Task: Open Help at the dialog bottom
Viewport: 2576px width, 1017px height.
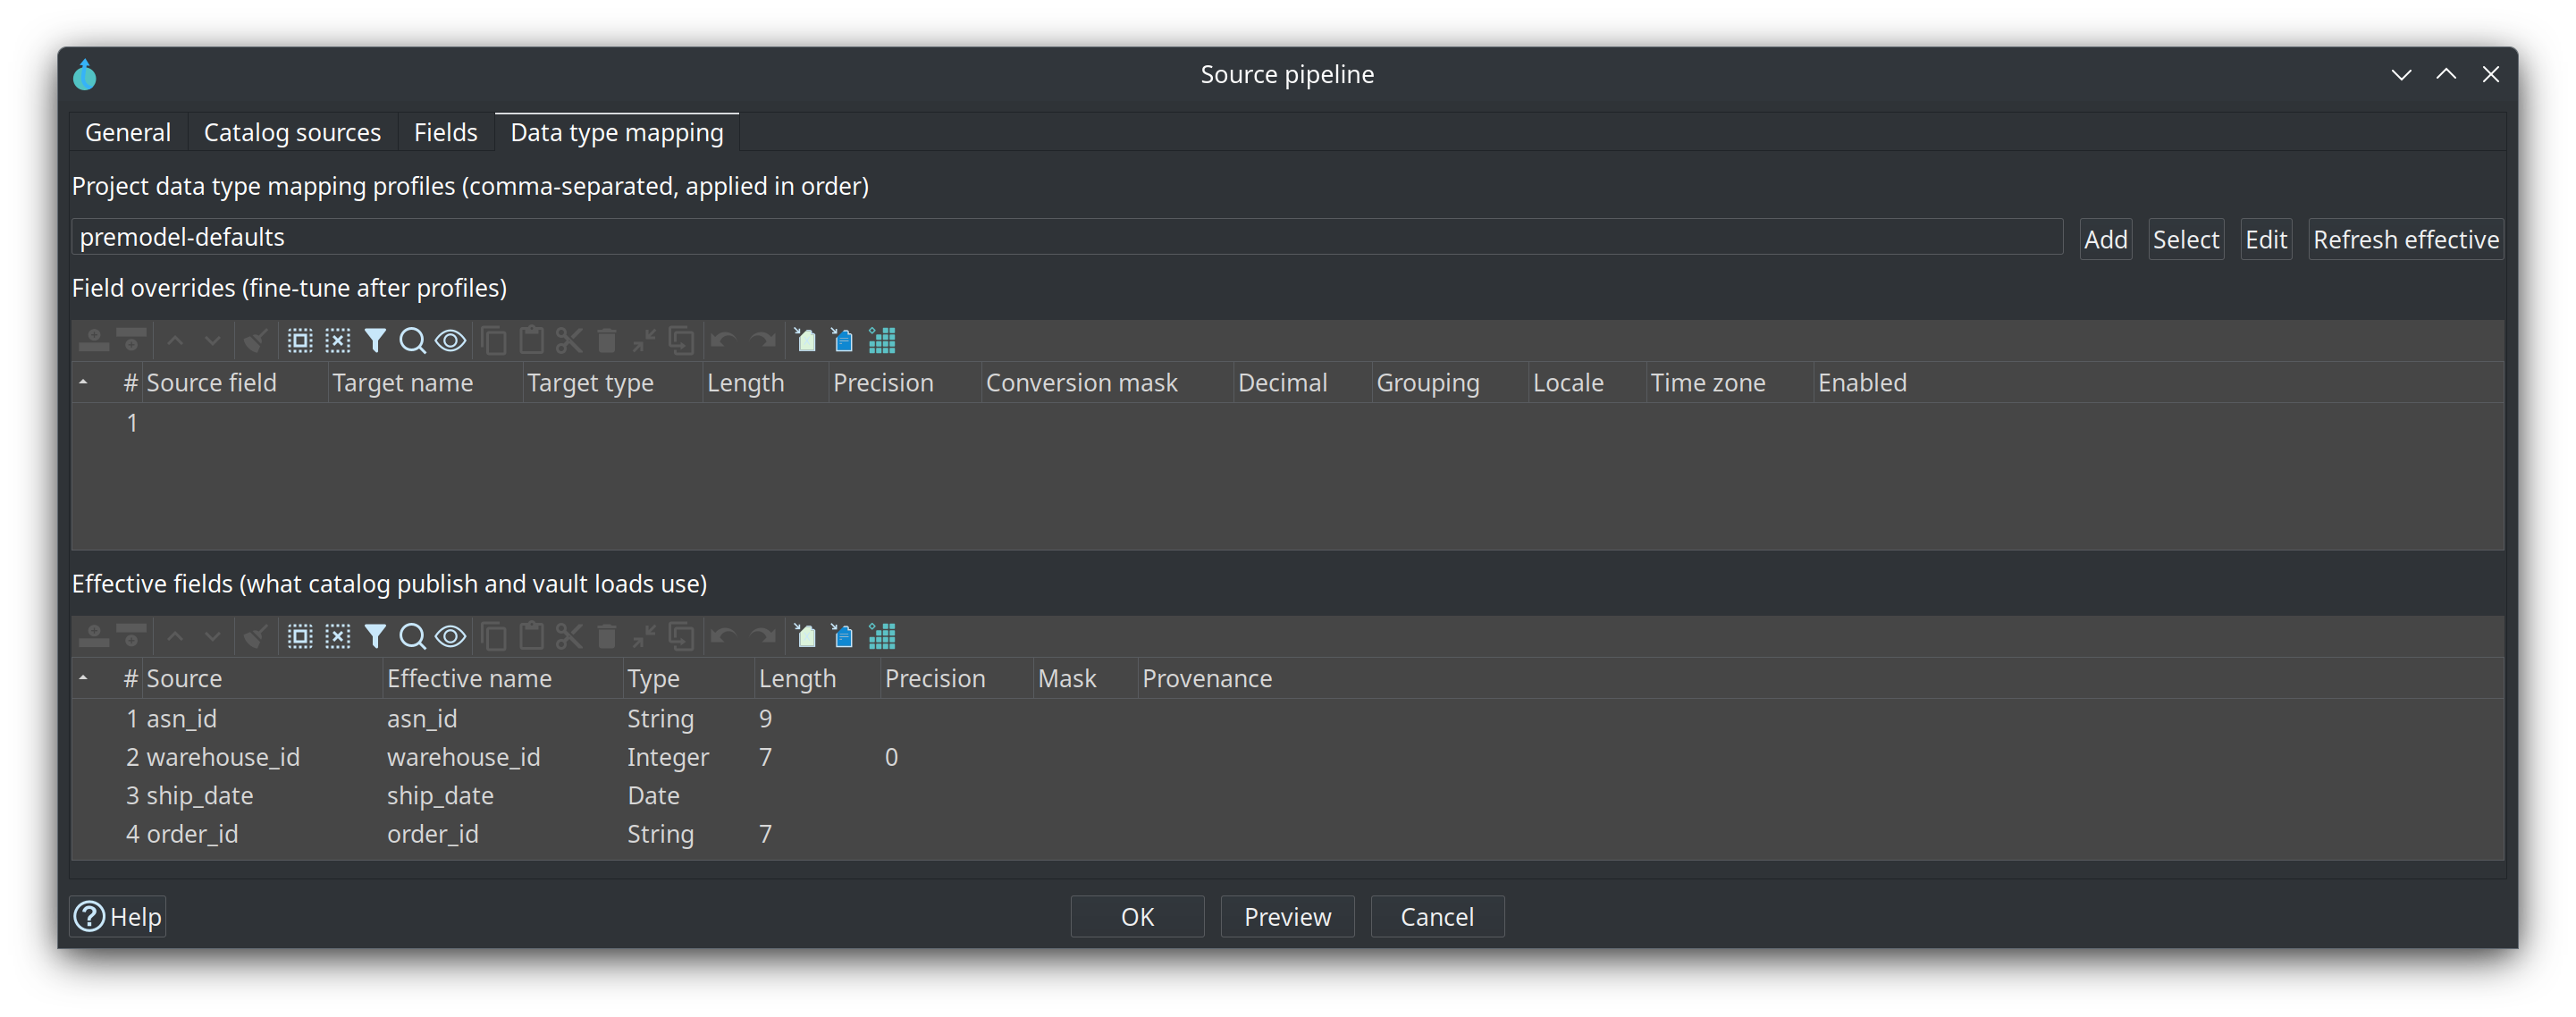Action: (x=118, y=916)
